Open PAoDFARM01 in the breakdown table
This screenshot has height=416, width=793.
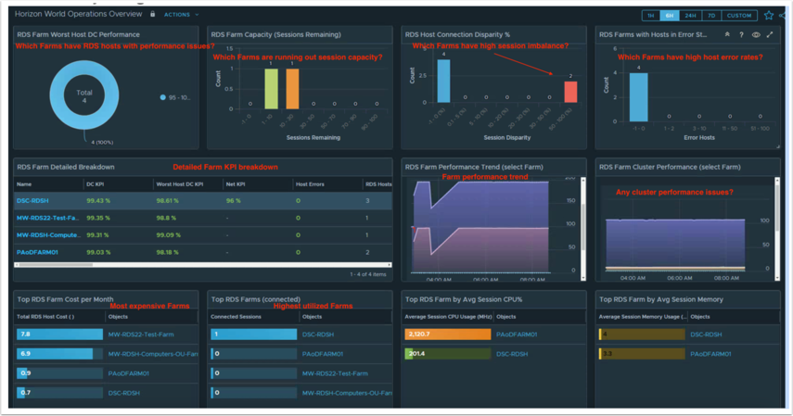tap(37, 252)
